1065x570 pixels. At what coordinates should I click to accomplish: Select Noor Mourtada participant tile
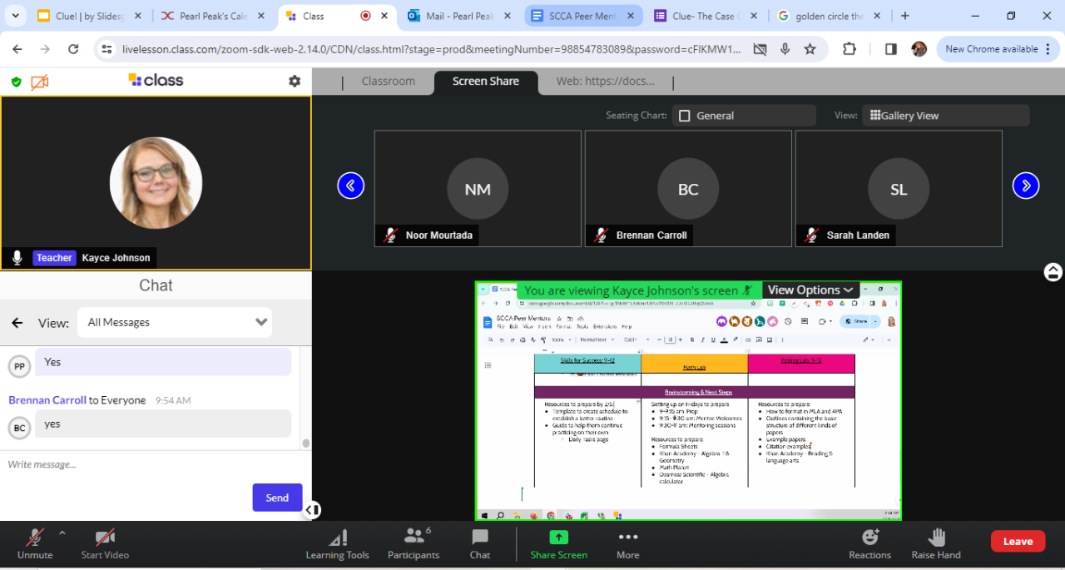[478, 188]
